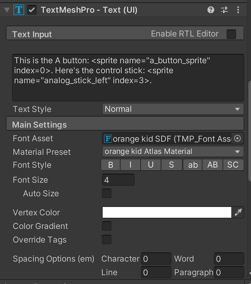Open the component presets icon

coord(224,10)
